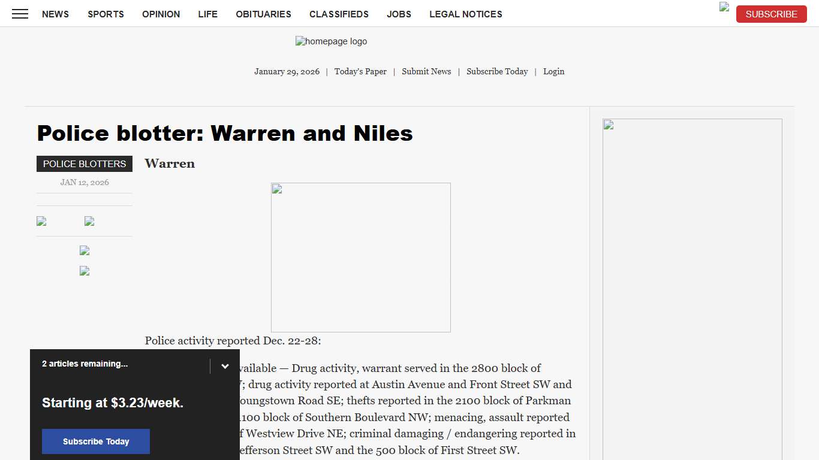This screenshot has height=460, width=819.
Task: Click the first share icon under the date
Action: (x=41, y=221)
